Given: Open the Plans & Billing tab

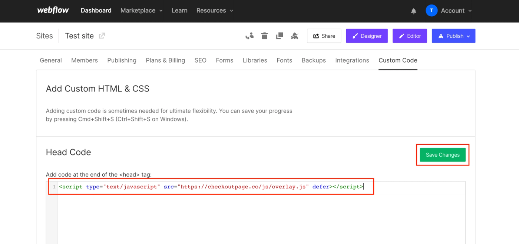Looking at the screenshot, I should 165,60.
